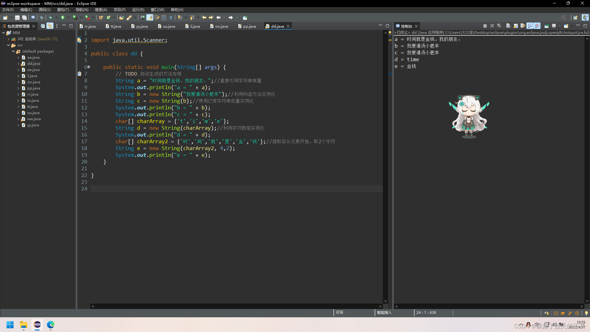Run the dd.java application with the Run icon
The width and height of the screenshot is (590, 332).
[x=63, y=18]
